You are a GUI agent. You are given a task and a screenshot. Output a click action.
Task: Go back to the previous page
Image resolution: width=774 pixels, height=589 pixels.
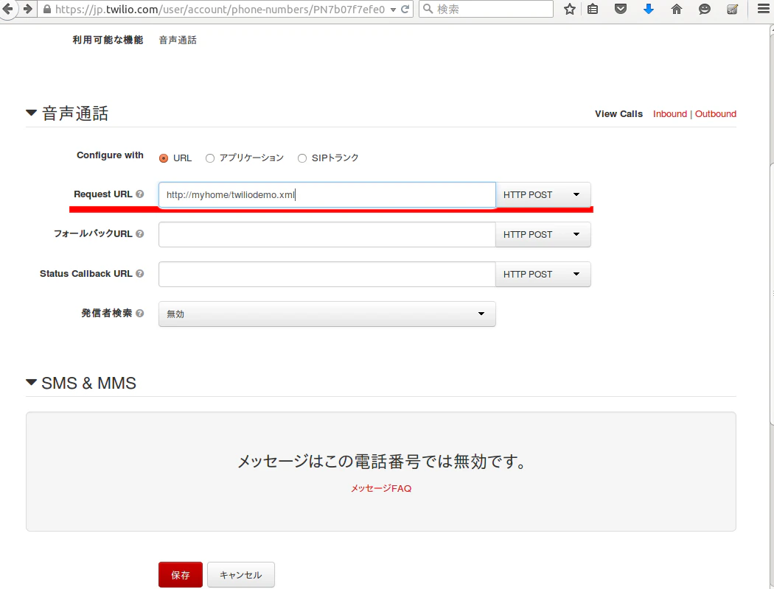8,9
